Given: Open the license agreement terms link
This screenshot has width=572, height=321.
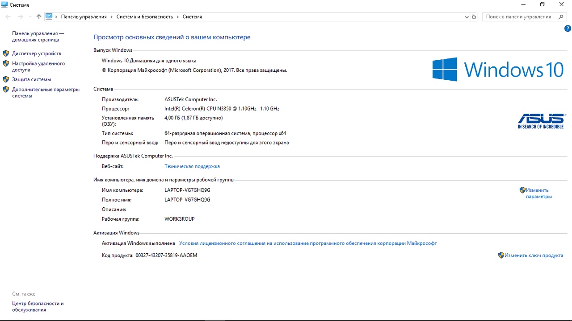Looking at the screenshot, I should (x=308, y=243).
